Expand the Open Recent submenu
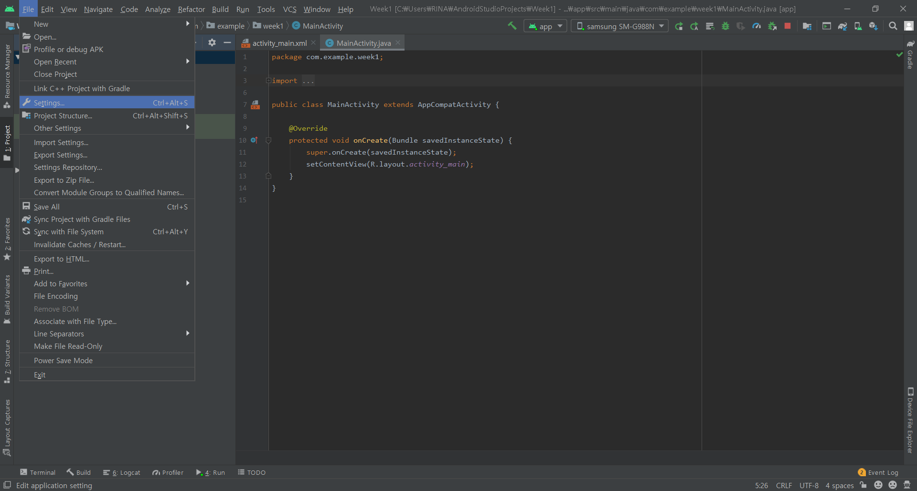Screen dimensions: 917x491 point(107,62)
